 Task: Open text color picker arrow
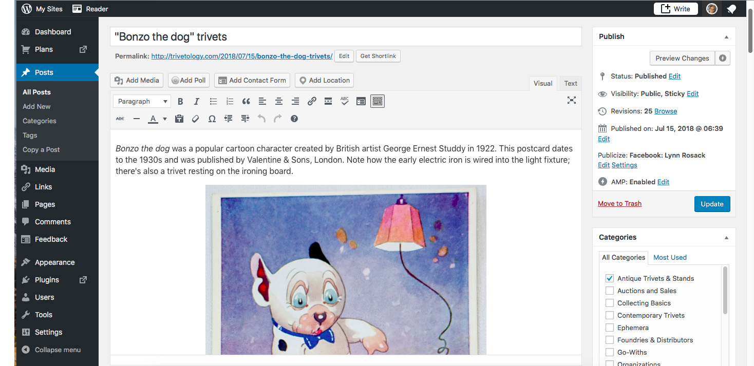tap(165, 119)
